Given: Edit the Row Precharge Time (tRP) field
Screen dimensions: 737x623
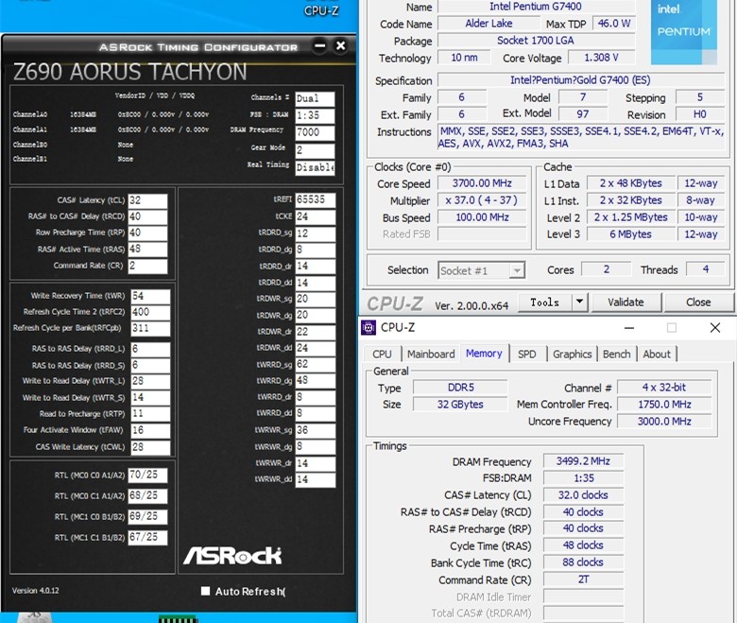Looking at the screenshot, I should [148, 234].
